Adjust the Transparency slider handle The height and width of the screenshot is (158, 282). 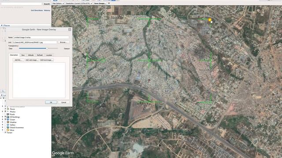click(47, 48)
